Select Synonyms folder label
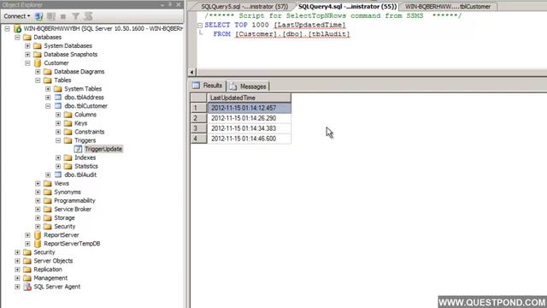 click(x=68, y=192)
